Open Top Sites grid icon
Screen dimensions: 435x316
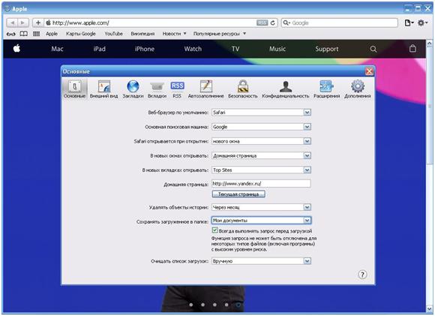pyautogui.click(x=36, y=34)
